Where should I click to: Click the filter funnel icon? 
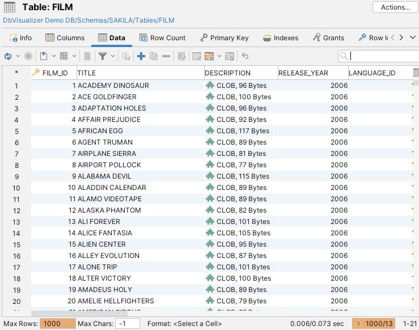pyautogui.click(x=103, y=56)
